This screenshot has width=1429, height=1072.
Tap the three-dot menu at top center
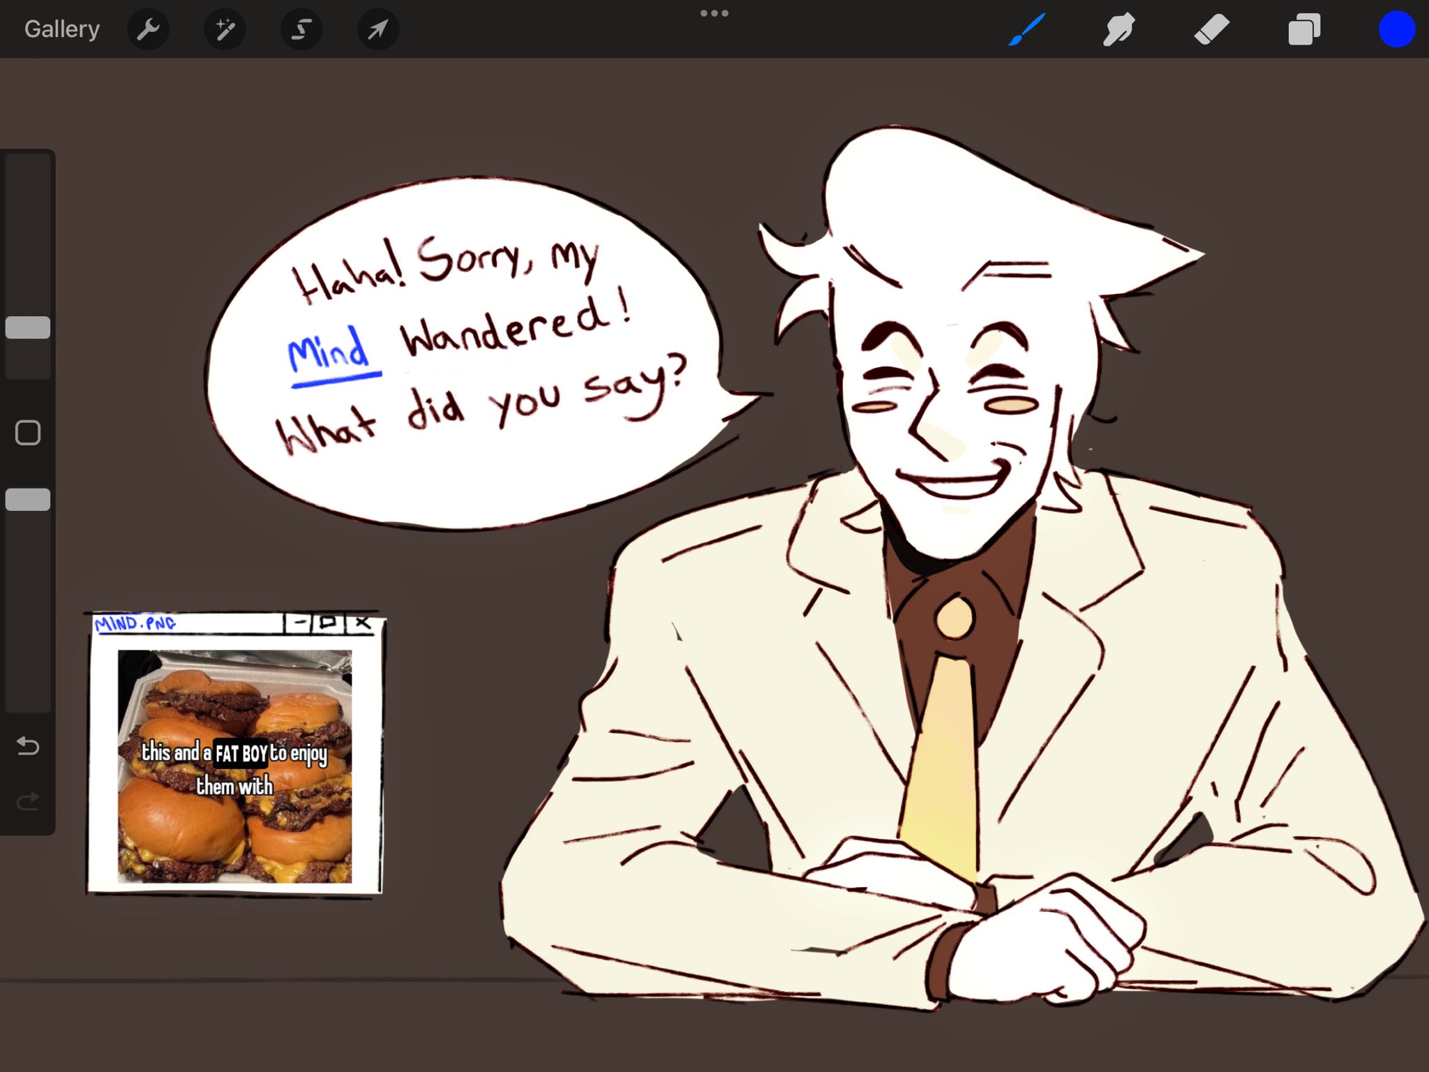pos(714,13)
